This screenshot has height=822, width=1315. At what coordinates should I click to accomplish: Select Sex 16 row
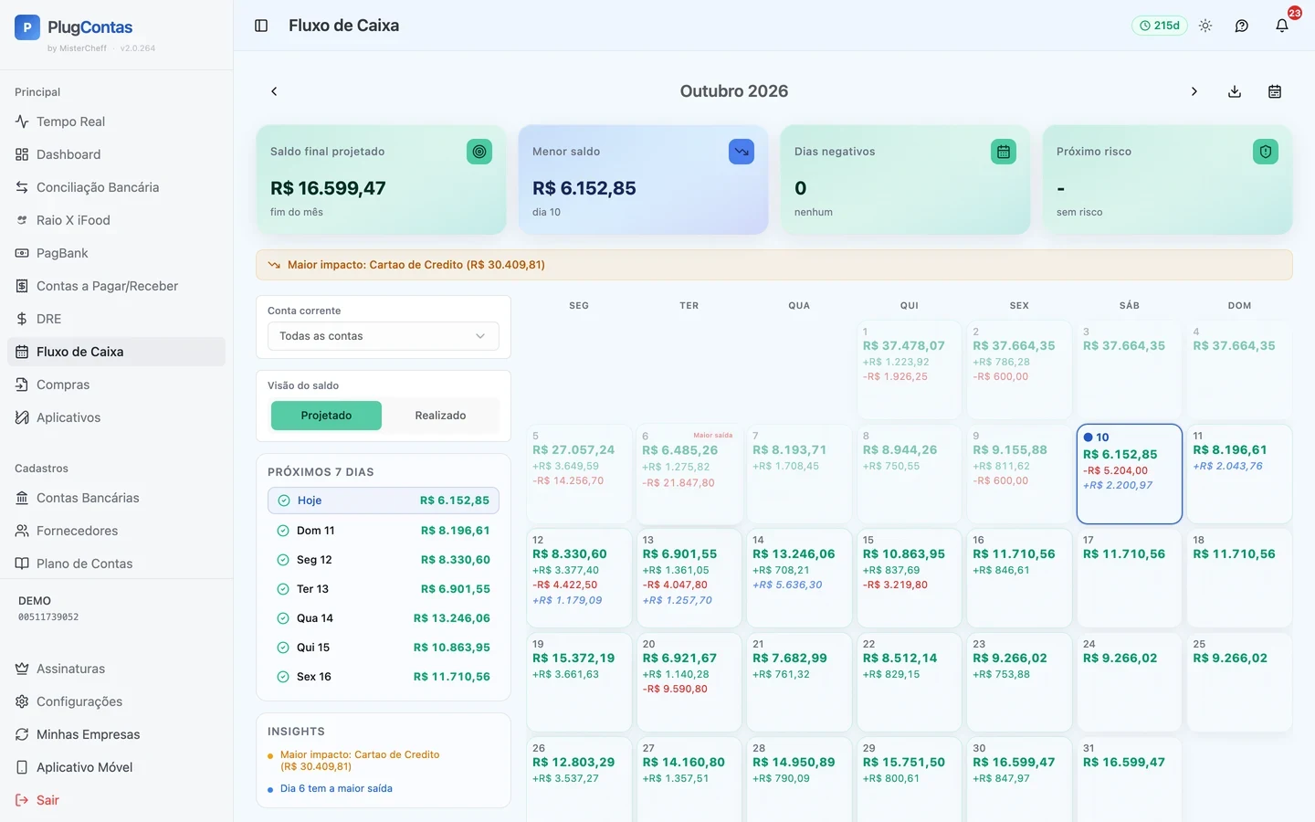tap(384, 677)
